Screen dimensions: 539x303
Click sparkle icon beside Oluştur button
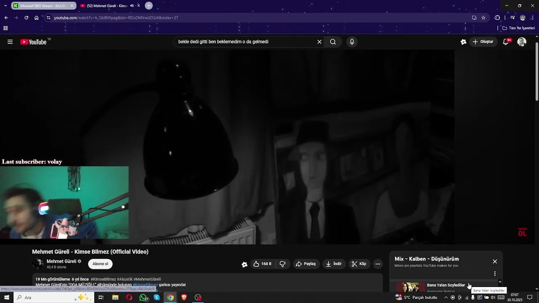(x=463, y=42)
